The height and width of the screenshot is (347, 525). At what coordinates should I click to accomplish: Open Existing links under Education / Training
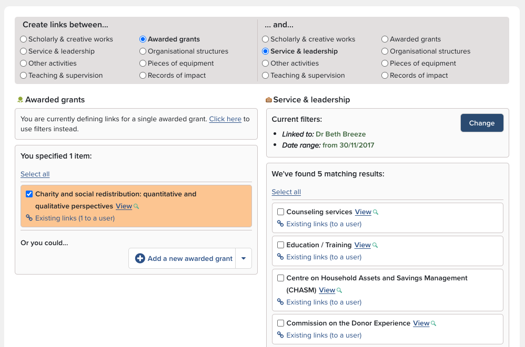pos(324,257)
